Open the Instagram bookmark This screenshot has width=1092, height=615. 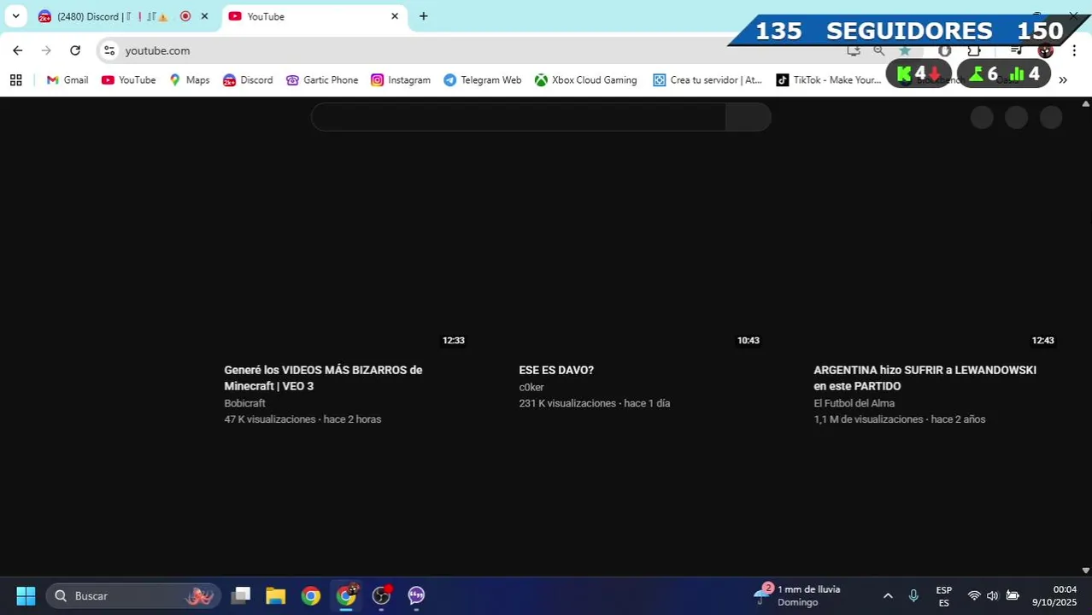(x=401, y=80)
